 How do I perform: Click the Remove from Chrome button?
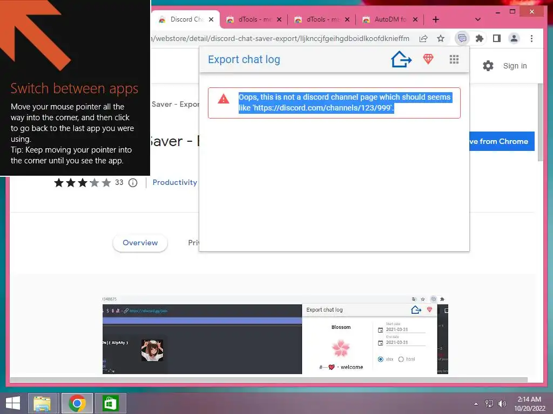pos(502,141)
